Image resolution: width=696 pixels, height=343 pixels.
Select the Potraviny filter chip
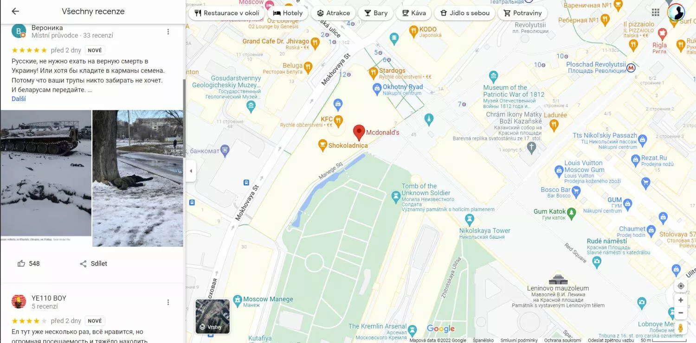pyautogui.click(x=522, y=13)
